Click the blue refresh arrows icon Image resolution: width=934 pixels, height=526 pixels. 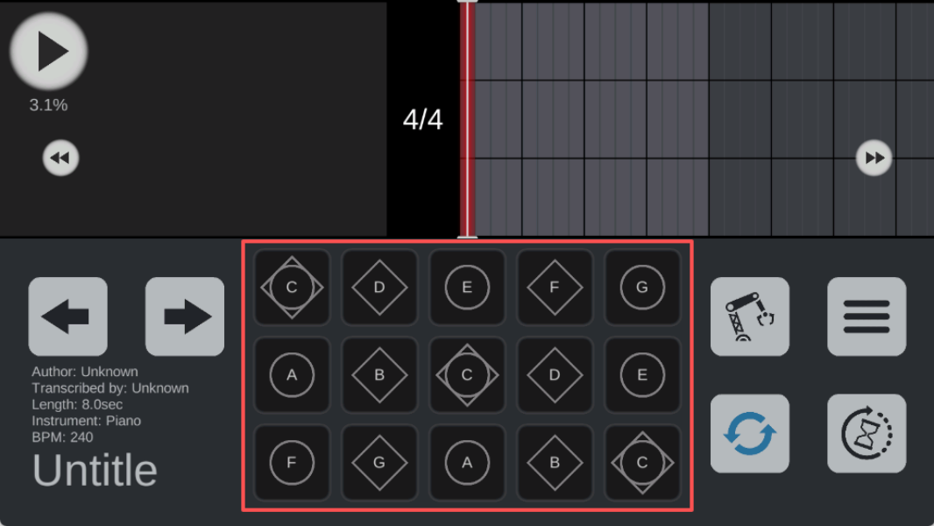point(750,434)
